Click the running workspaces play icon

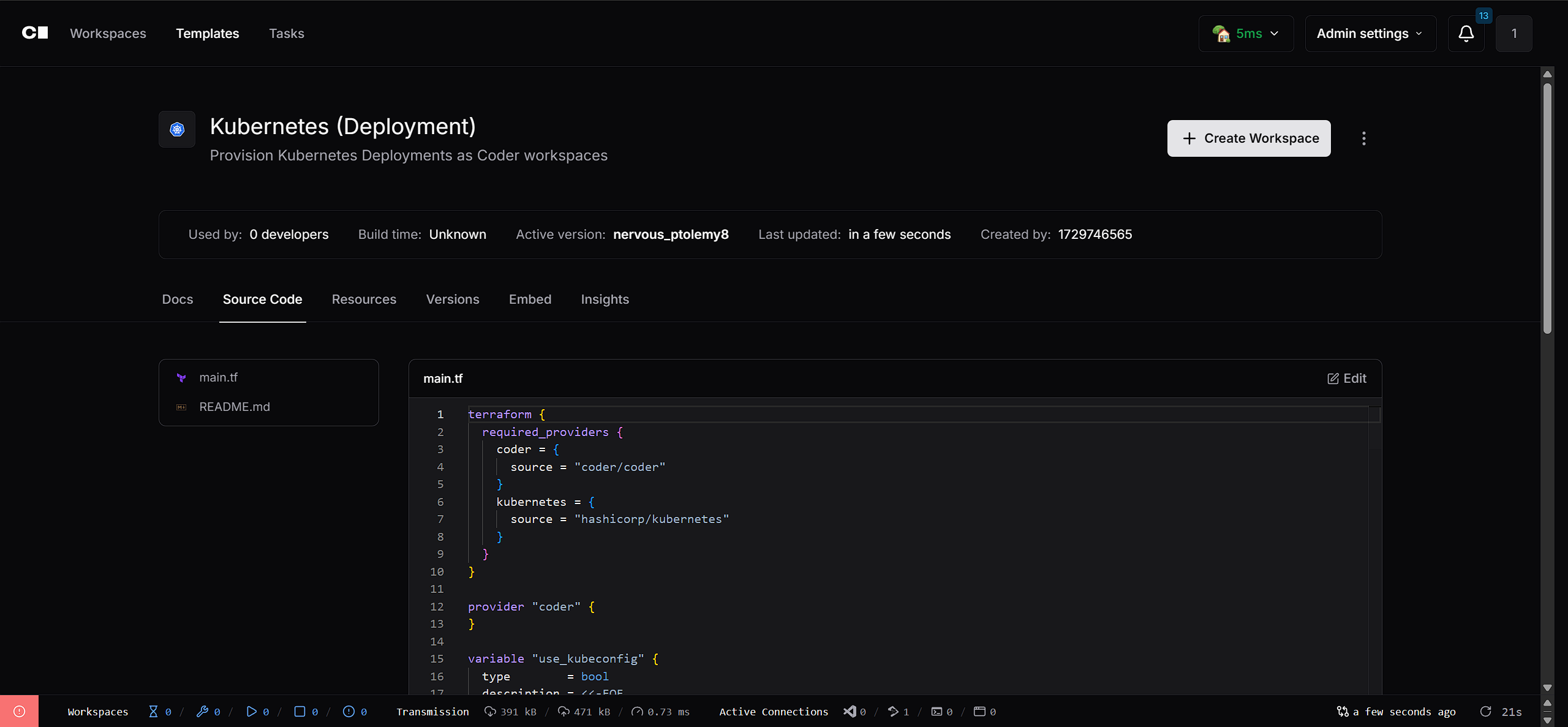(x=251, y=711)
